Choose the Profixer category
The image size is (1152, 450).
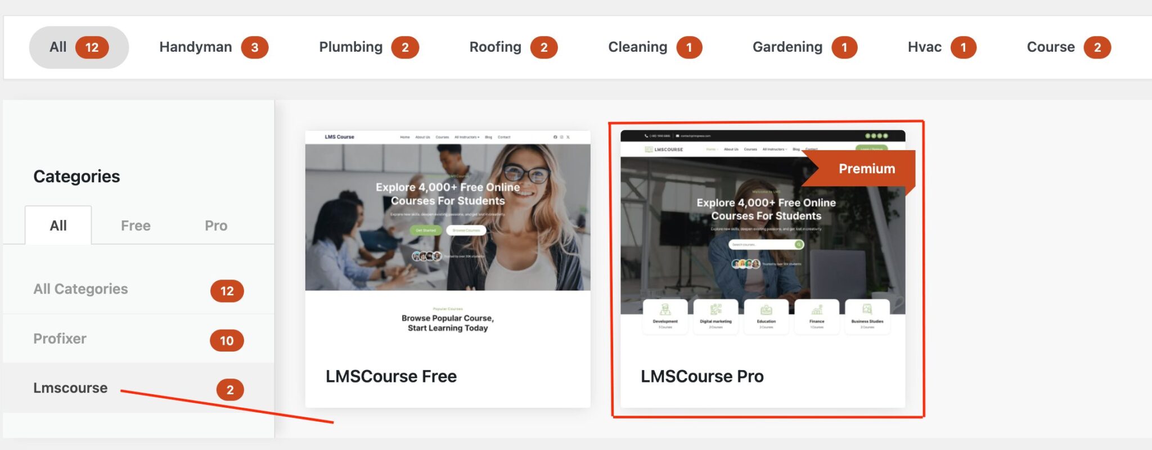(x=60, y=339)
